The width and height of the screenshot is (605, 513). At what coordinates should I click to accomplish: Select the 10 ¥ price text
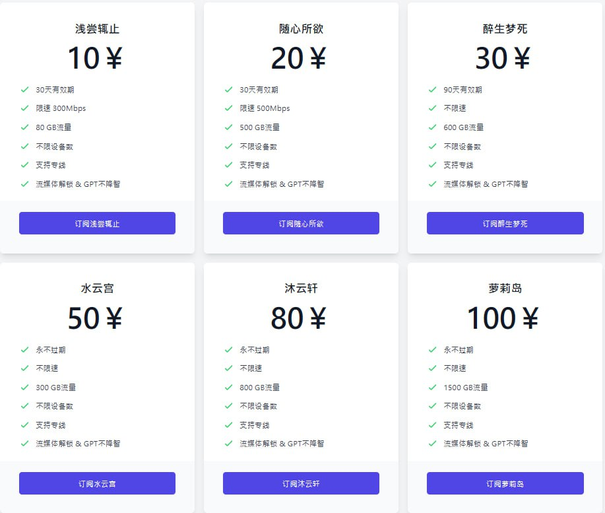[x=96, y=57]
